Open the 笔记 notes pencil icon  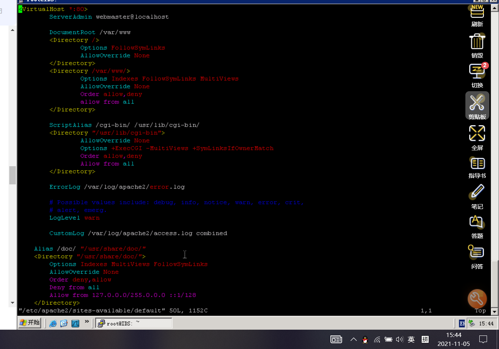[x=477, y=192]
